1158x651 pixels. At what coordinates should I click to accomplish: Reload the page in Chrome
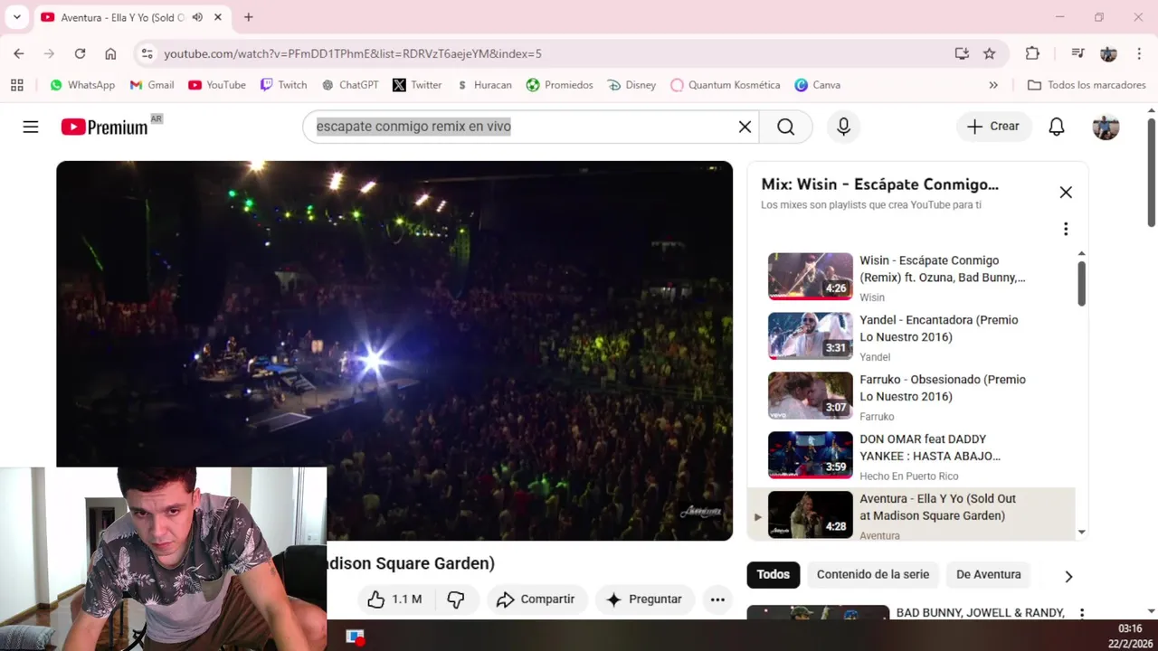coord(80,53)
